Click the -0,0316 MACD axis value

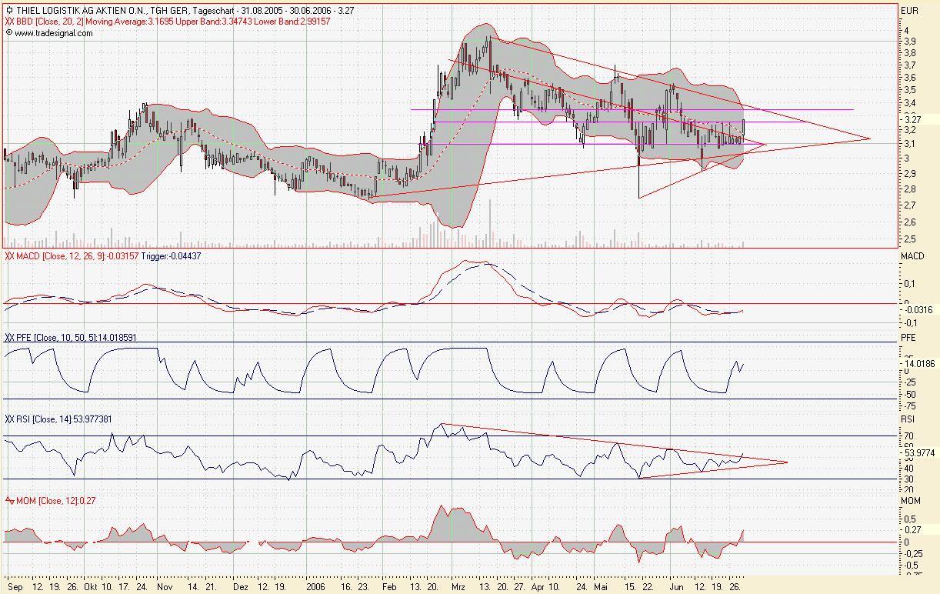click(x=920, y=309)
